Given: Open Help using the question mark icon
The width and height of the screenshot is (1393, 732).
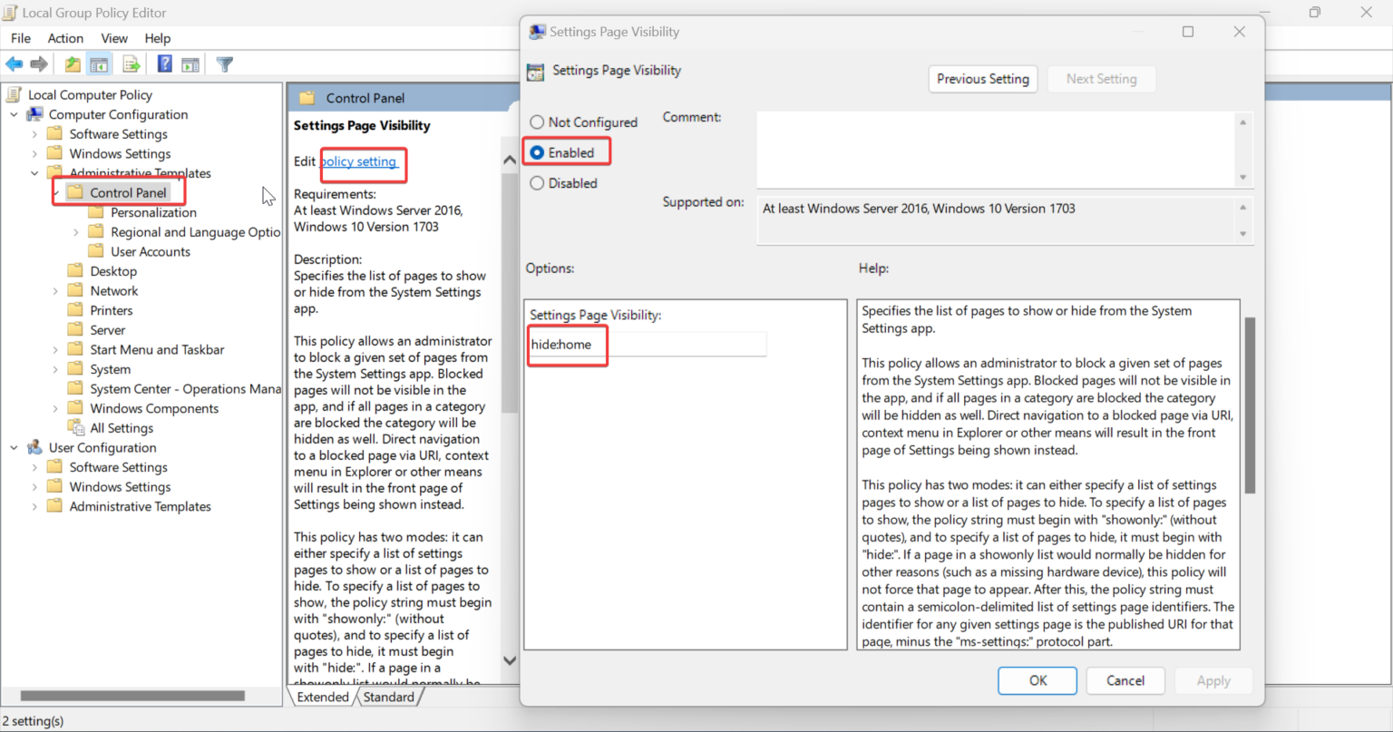Looking at the screenshot, I should (x=163, y=63).
